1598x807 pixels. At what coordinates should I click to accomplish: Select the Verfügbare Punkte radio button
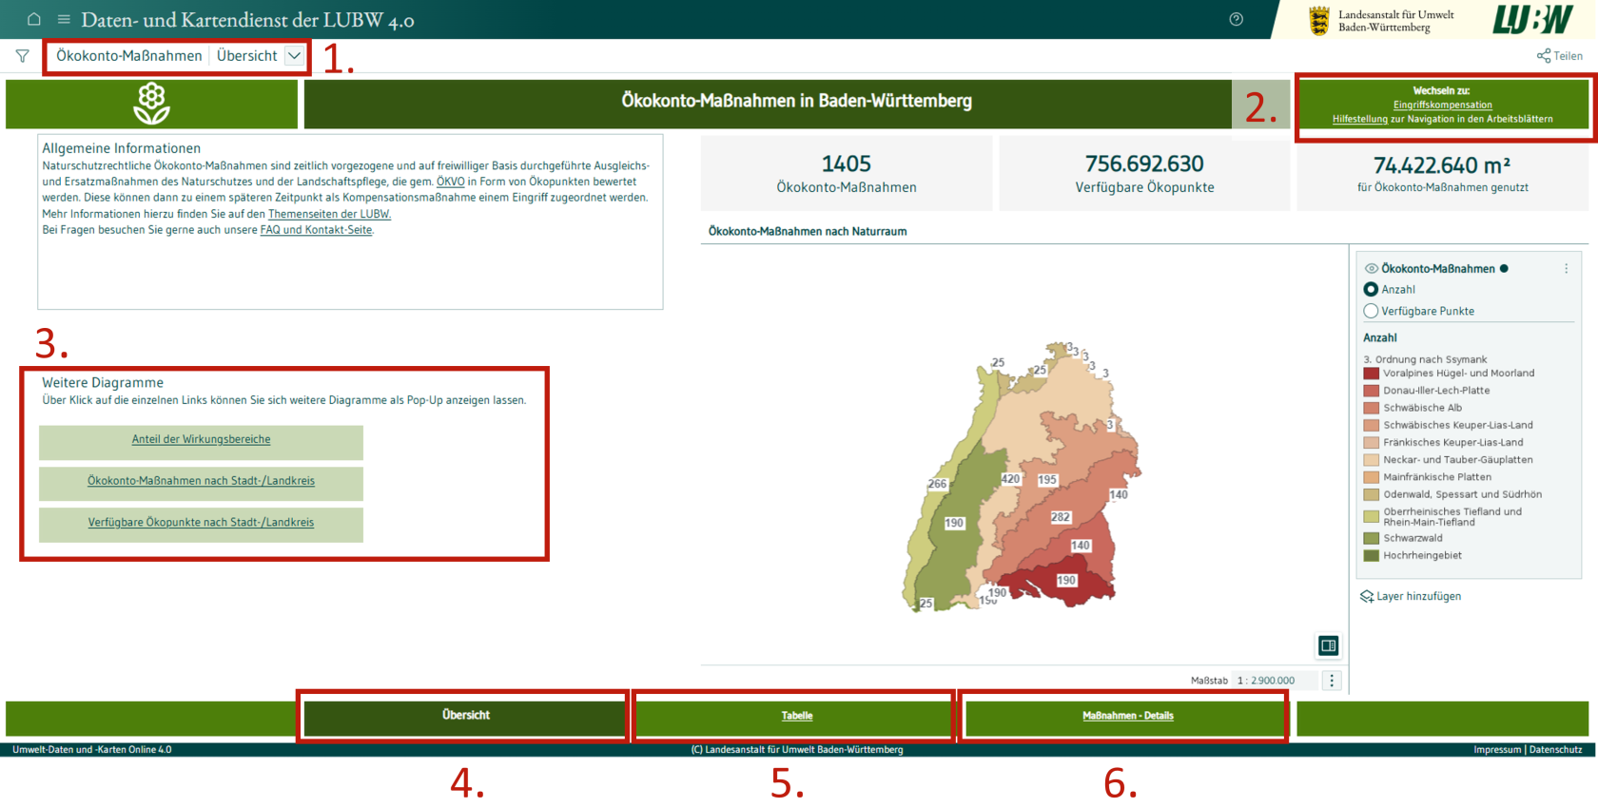[x=1371, y=311]
